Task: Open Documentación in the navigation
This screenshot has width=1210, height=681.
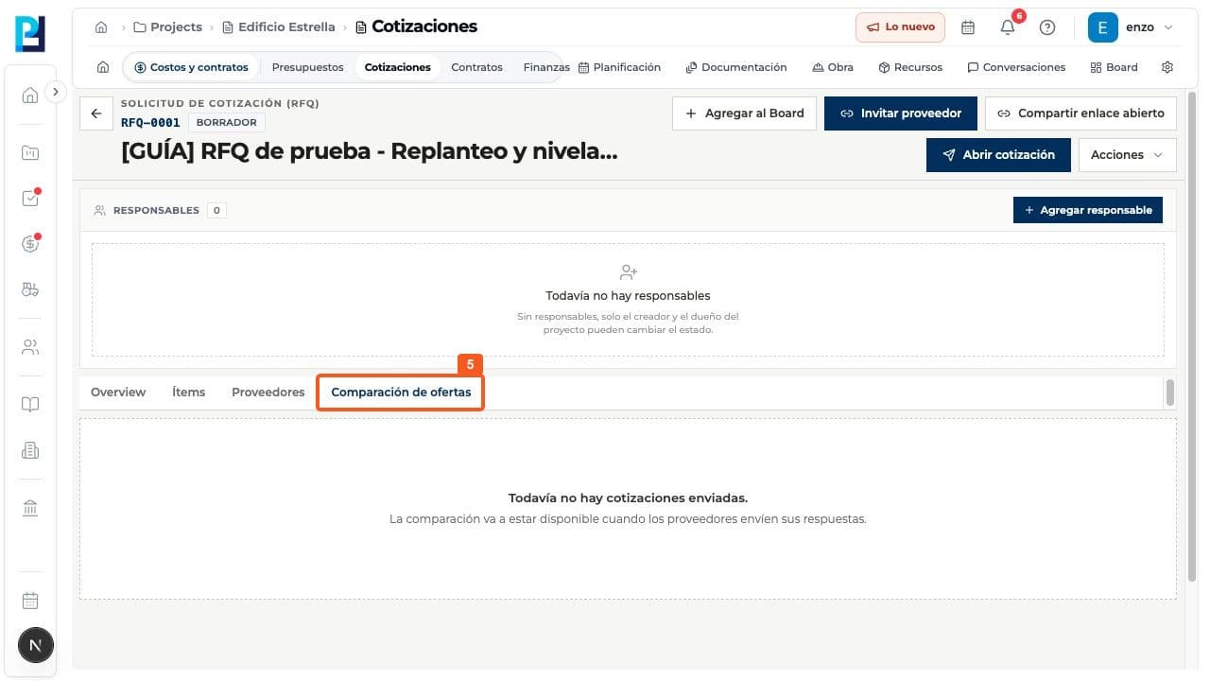Action: [x=736, y=67]
